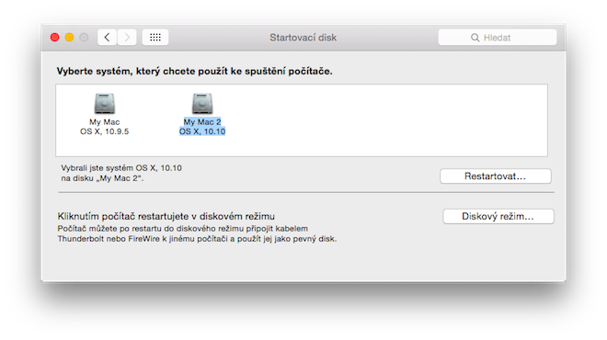Click "Vybrali jste systém OS X, 10.10" text

click(121, 168)
